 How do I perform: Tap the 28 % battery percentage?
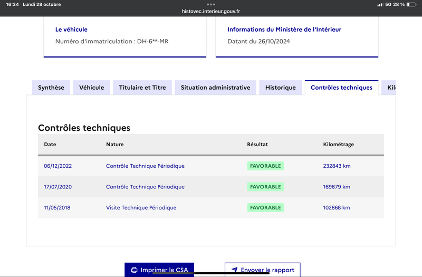pos(399,4)
